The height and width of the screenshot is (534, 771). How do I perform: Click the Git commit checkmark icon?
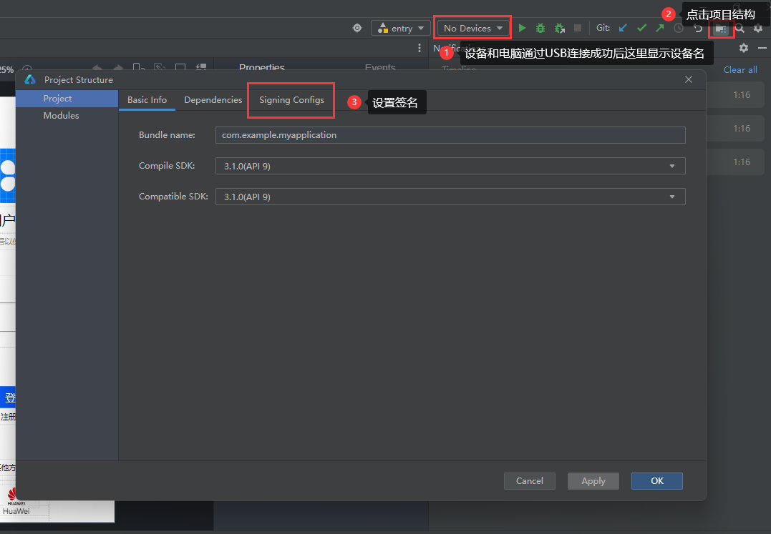click(641, 28)
